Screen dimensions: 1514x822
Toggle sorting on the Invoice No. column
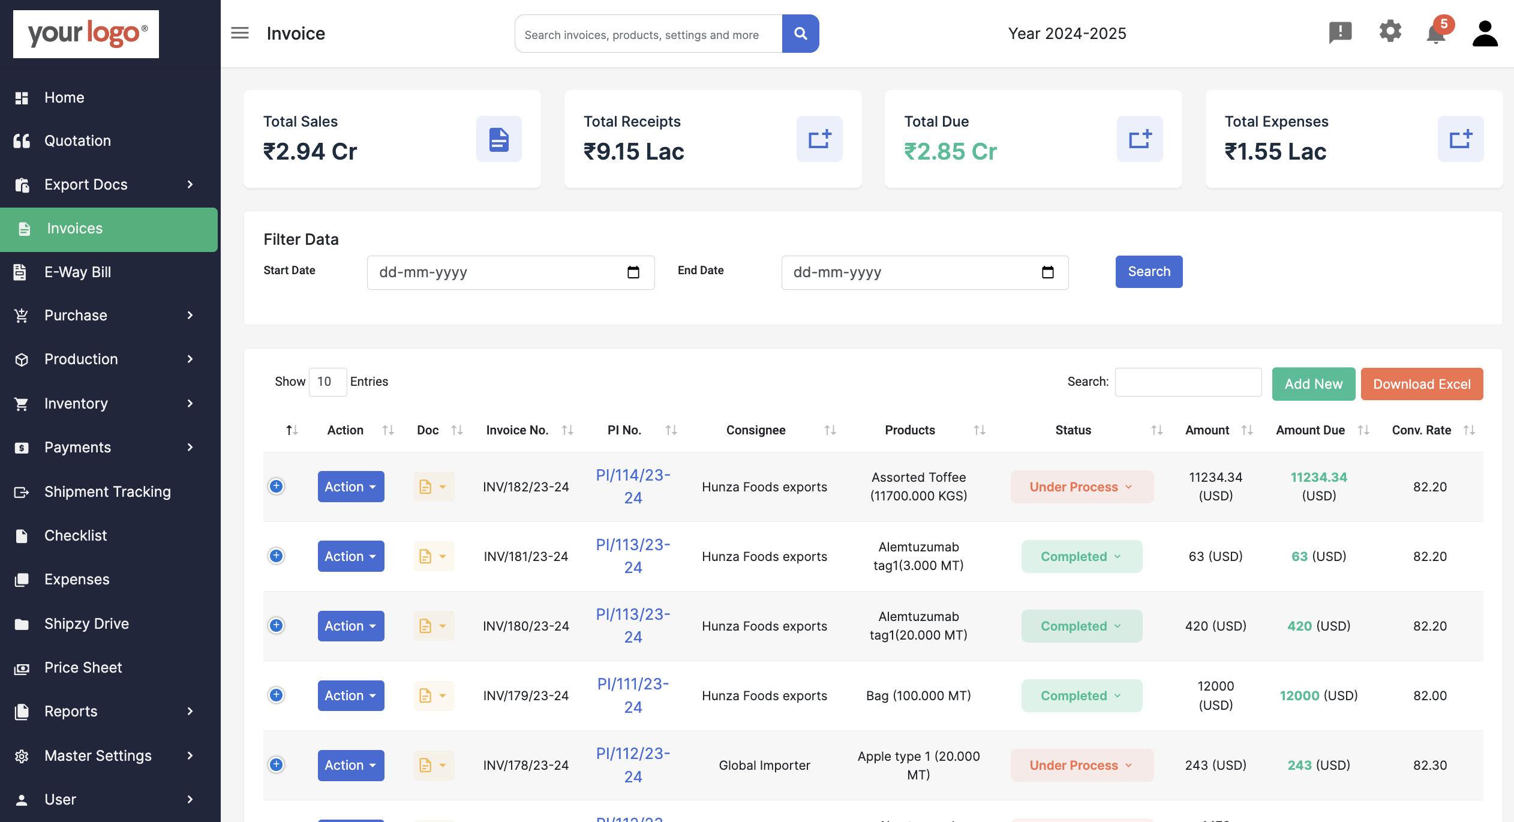[567, 430]
